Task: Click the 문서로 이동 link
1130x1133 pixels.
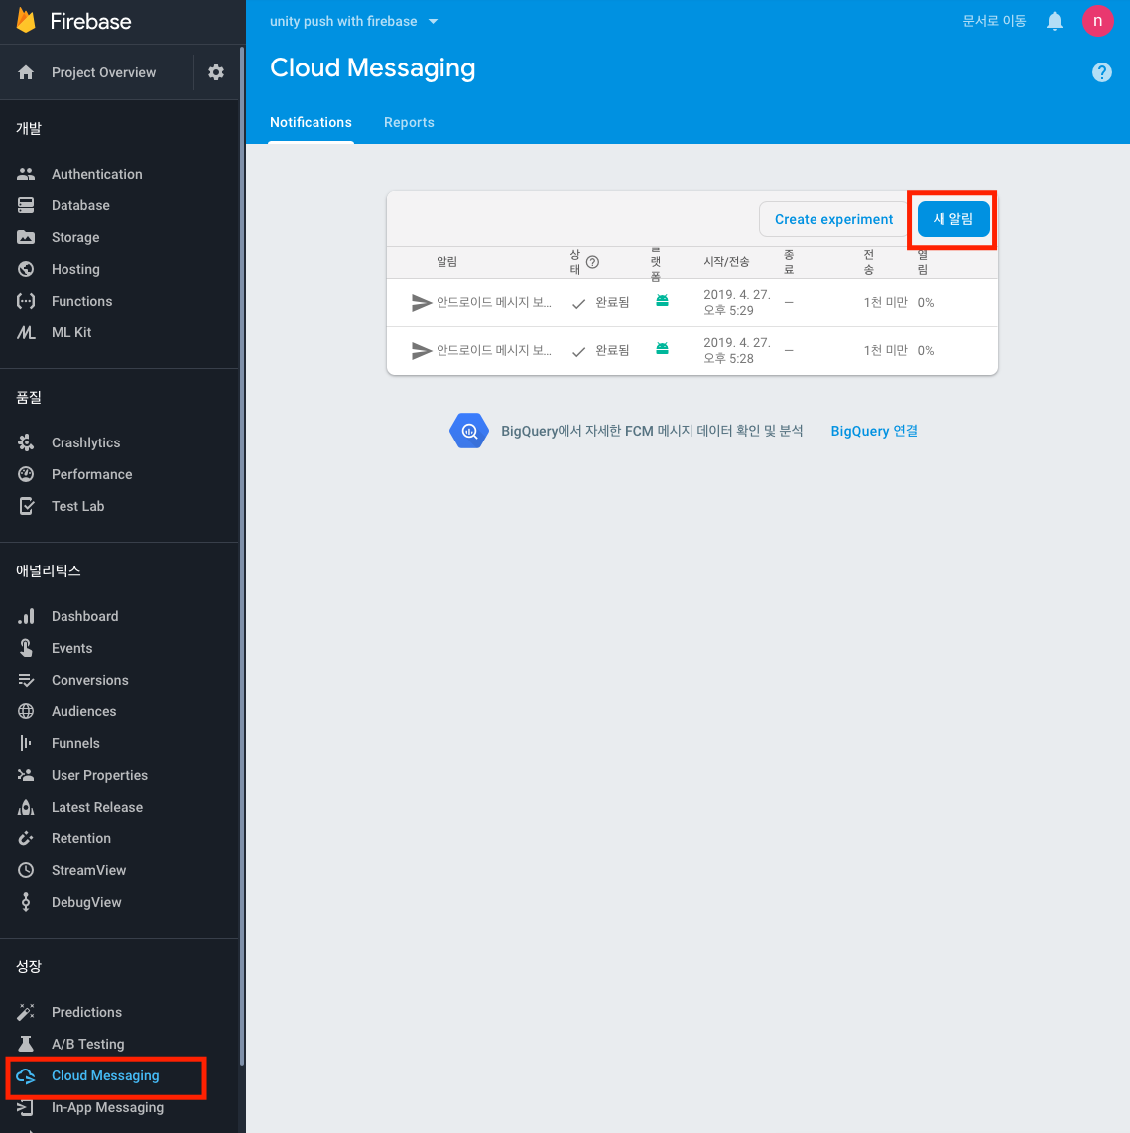Action: pos(994,21)
